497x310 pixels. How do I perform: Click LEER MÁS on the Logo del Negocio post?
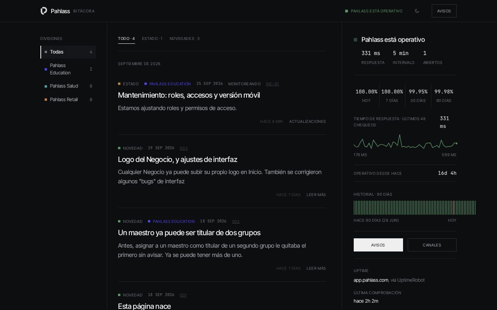pyautogui.click(x=316, y=195)
